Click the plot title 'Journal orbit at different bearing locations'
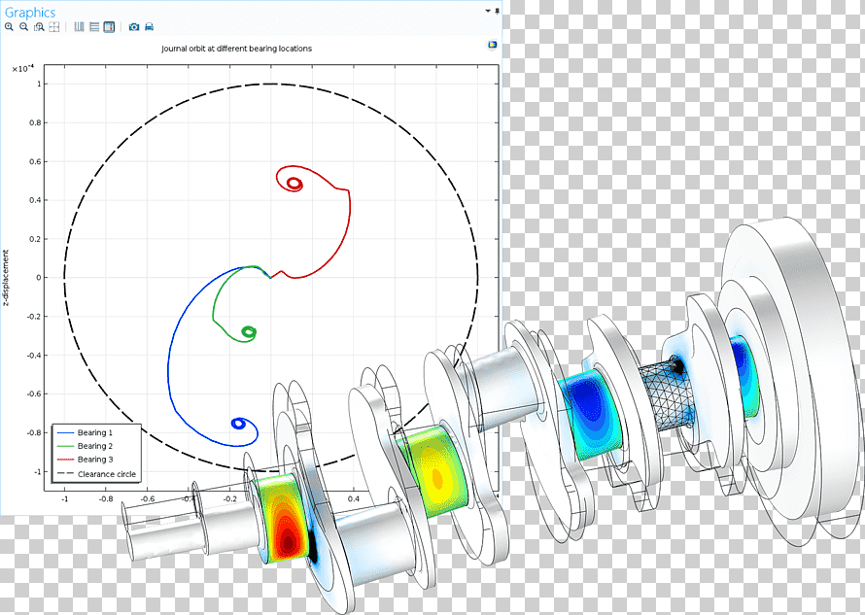The image size is (865, 615). (x=237, y=49)
